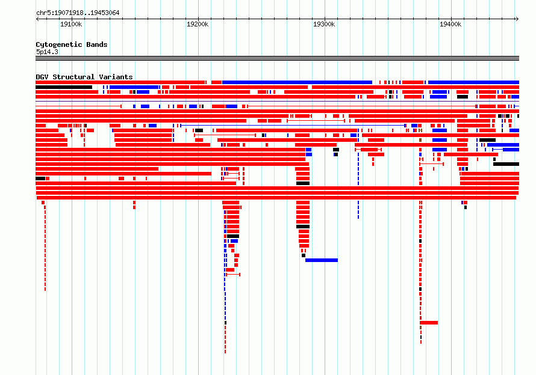Screen dimensions: 536x375
Task: Click the short red bar beside the lower dashed red column
Action: tap(429, 323)
